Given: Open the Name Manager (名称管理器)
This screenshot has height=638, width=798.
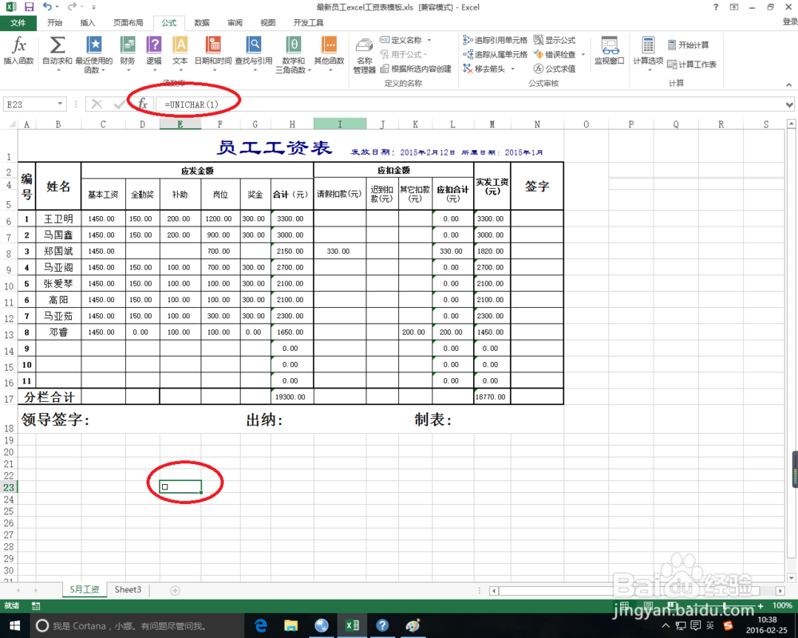Looking at the screenshot, I should [x=365, y=55].
